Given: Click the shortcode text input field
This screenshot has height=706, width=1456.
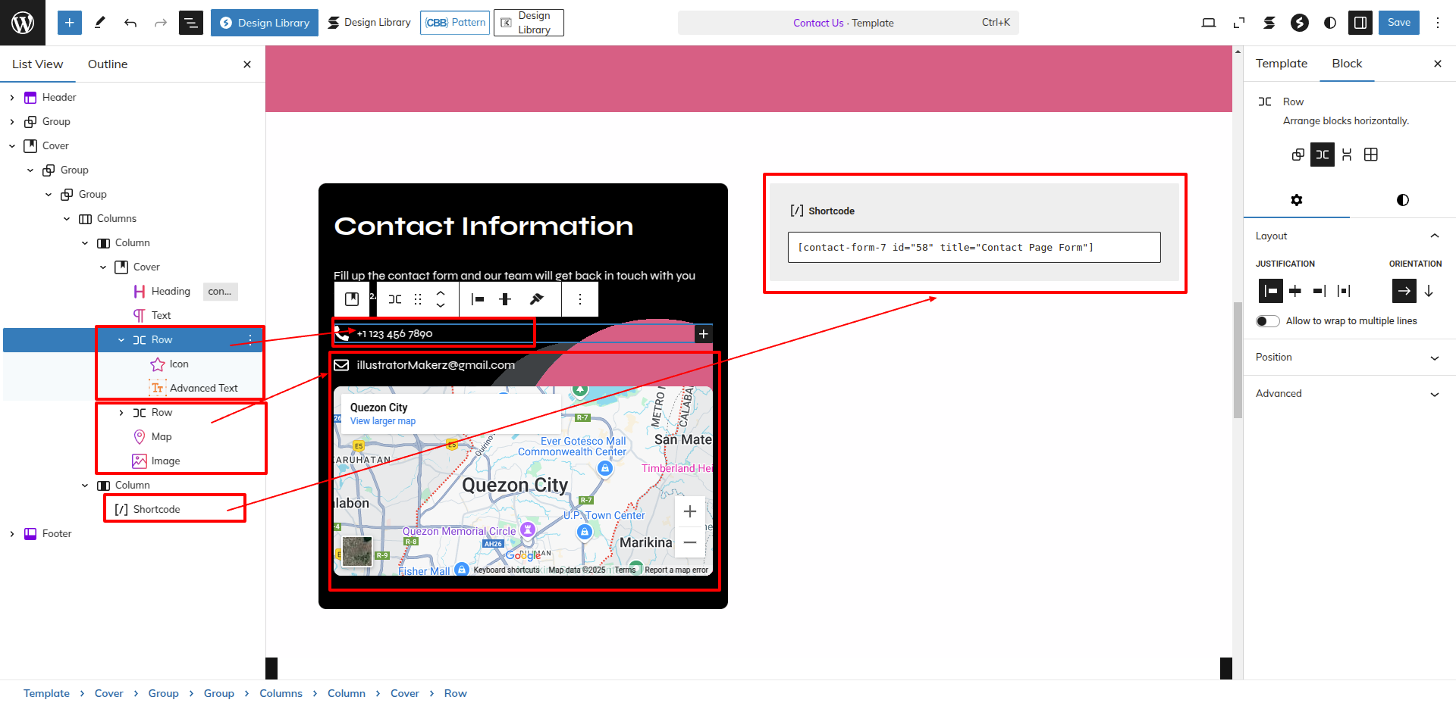Looking at the screenshot, I should click(974, 248).
